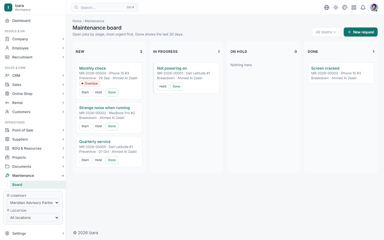Click the Dashboard home icon in sidebar
The height and width of the screenshot is (240, 384).
(7, 21)
